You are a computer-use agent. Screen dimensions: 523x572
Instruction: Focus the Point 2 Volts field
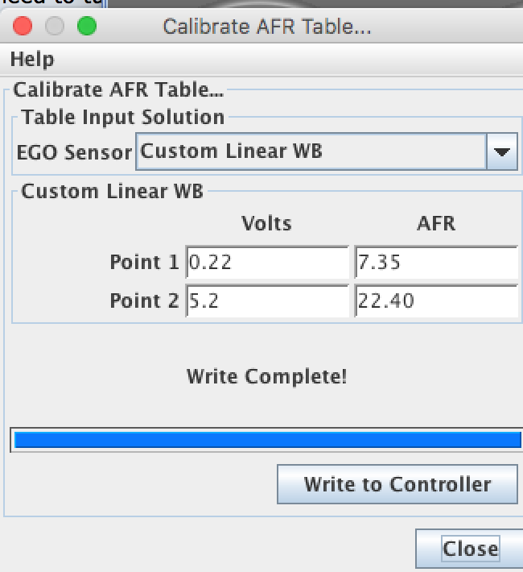266,301
